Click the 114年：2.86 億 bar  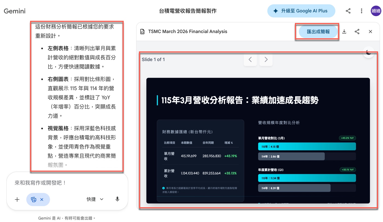pos(291,156)
